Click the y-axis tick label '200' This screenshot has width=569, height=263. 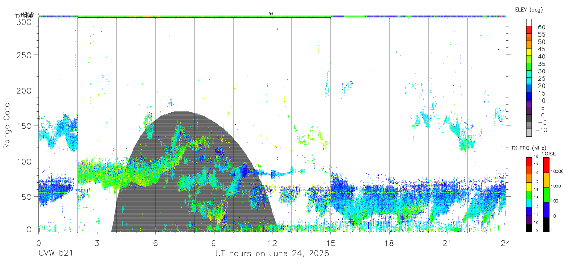coord(24,90)
